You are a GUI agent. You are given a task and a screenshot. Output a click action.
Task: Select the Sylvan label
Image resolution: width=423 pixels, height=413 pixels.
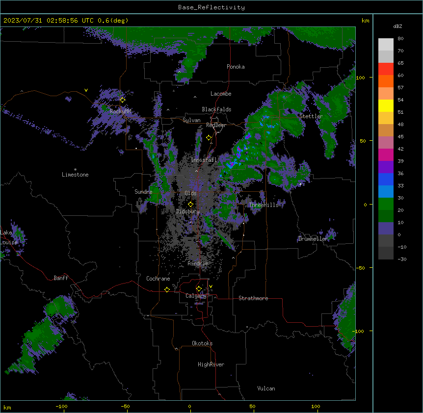tap(191, 120)
